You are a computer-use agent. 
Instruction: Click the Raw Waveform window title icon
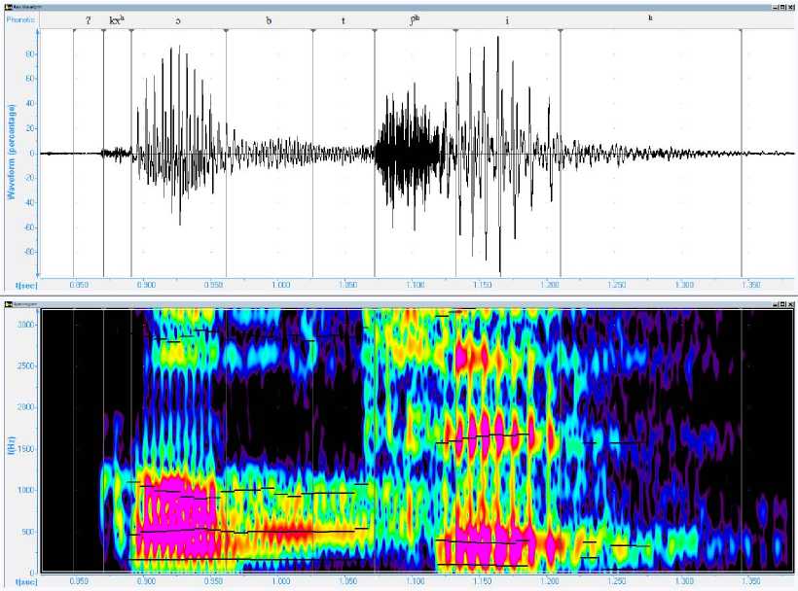point(7,6)
